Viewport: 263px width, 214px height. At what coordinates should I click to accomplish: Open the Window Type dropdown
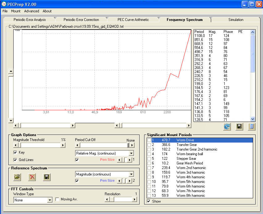click(x=50, y=200)
